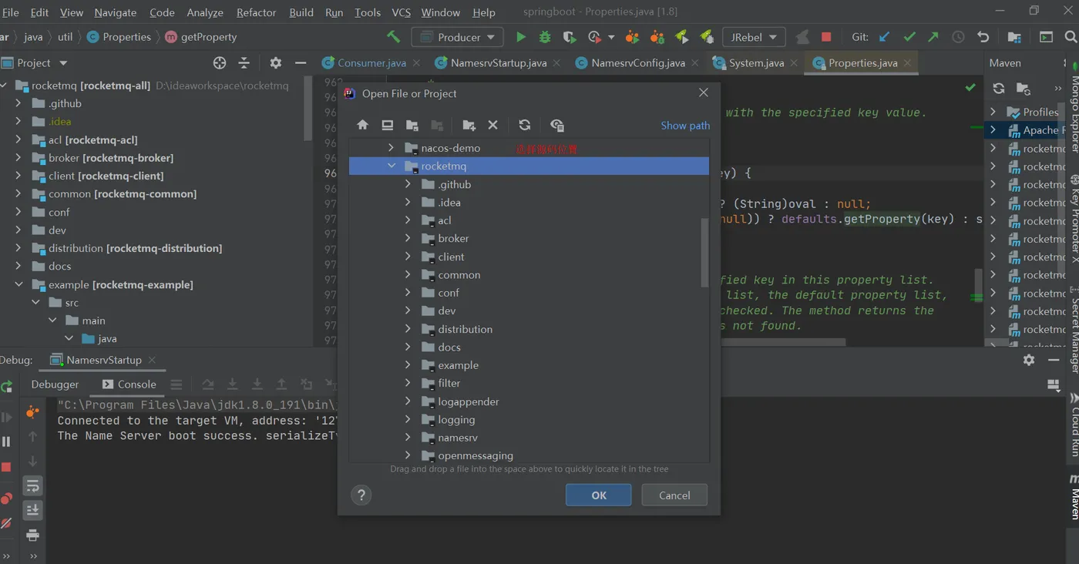
Task: Open Project view selector dropdown arrow
Action: click(x=63, y=63)
